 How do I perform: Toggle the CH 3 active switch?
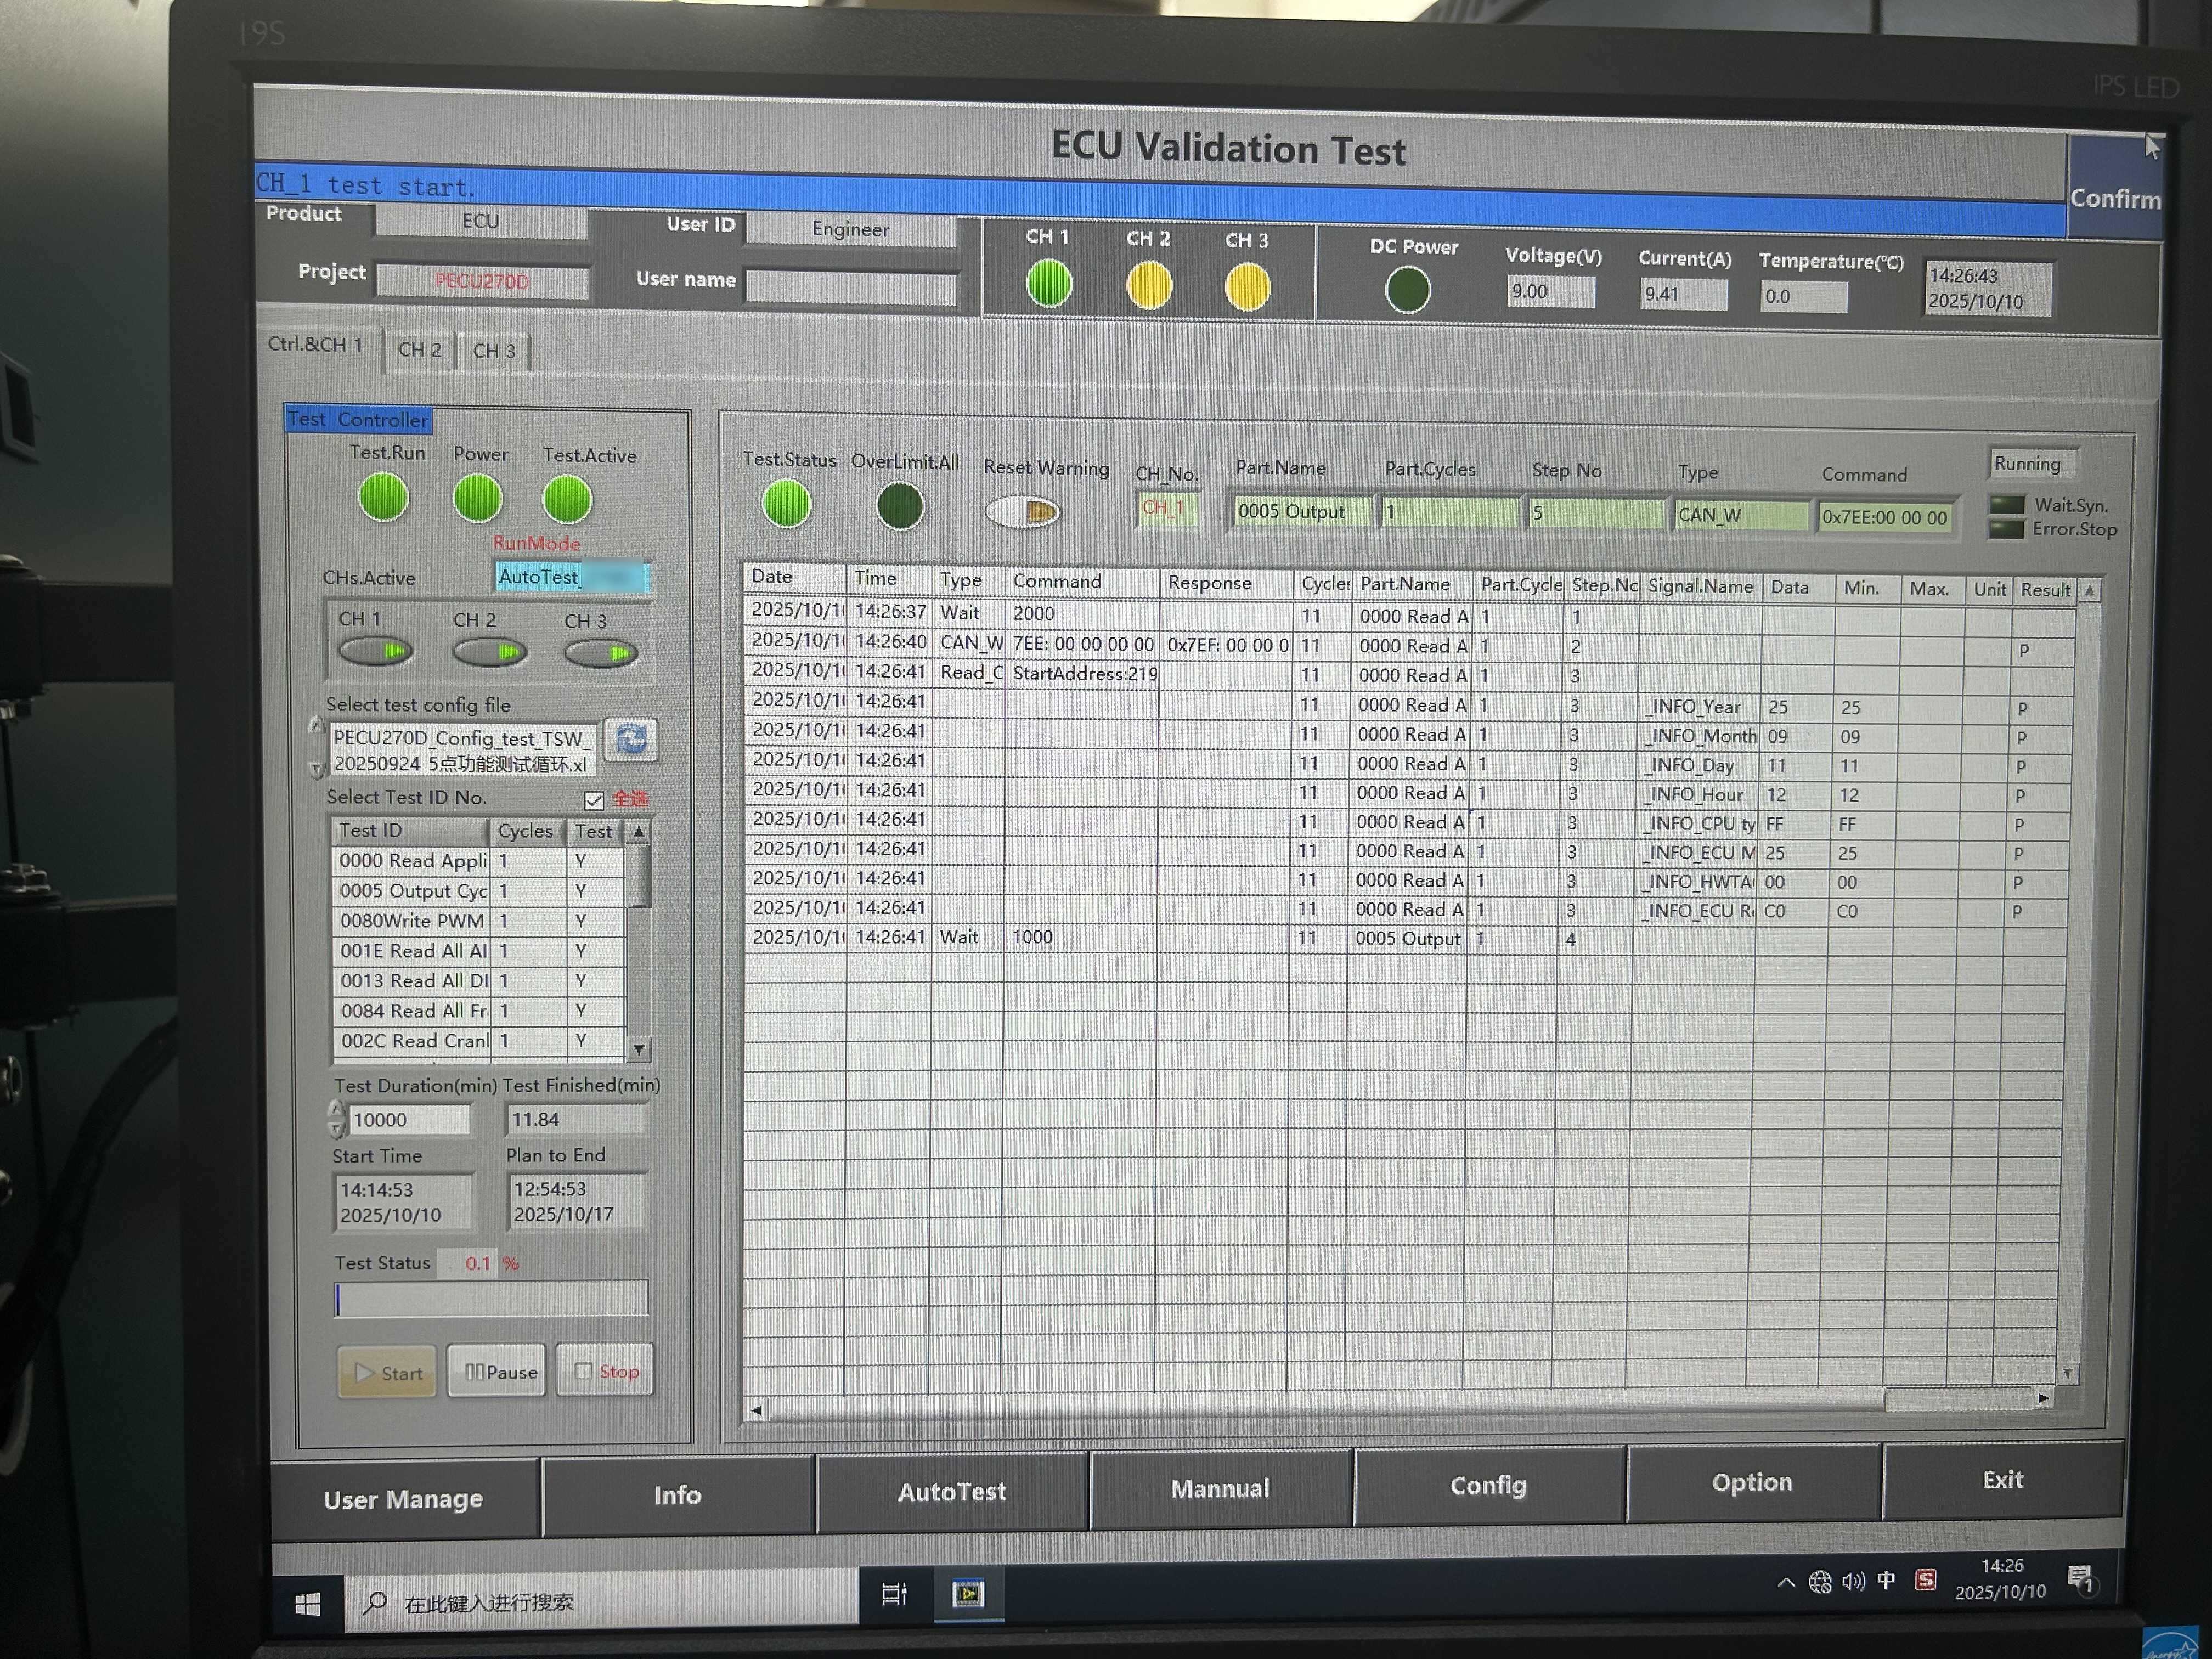(x=601, y=654)
